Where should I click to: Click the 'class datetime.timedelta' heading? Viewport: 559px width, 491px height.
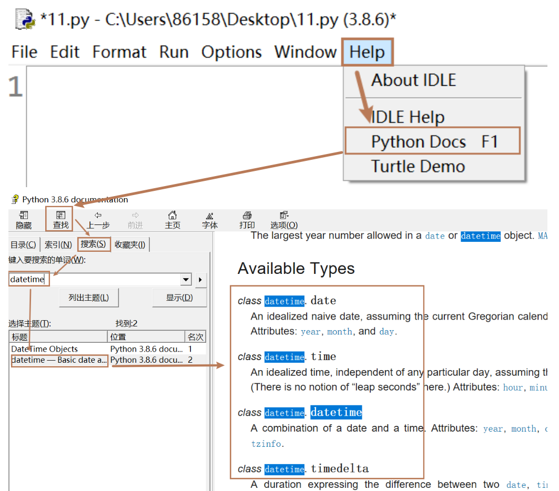pyautogui.click(x=303, y=468)
